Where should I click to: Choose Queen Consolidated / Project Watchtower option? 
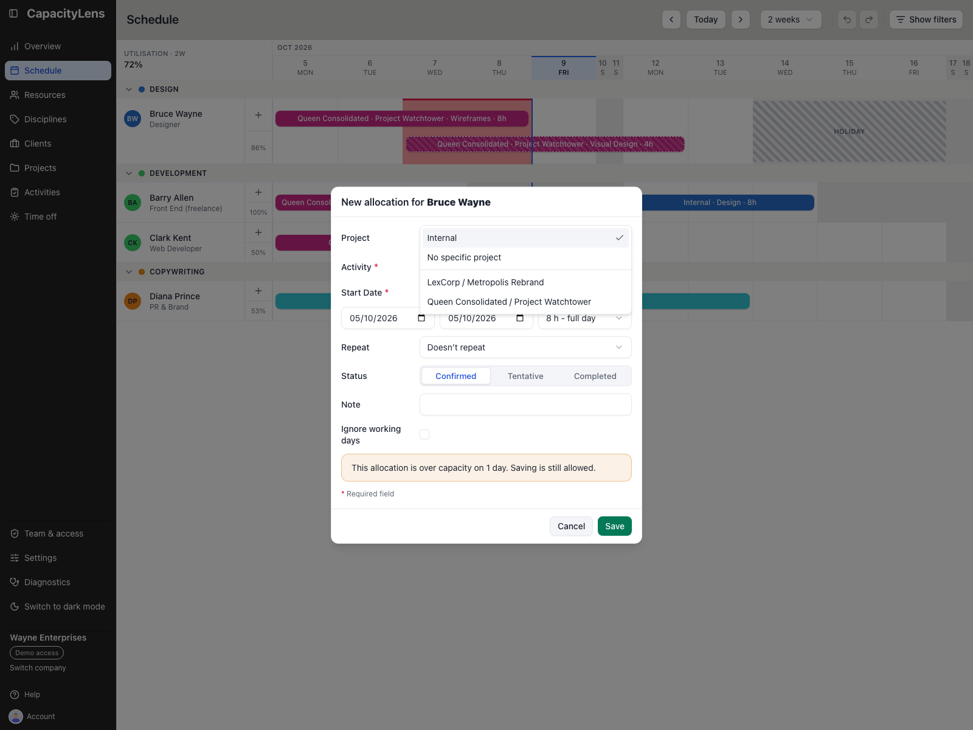[x=525, y=302]
